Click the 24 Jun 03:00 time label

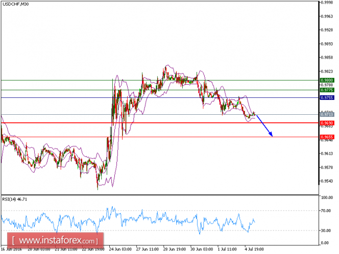pyautogui.click(x=120, y=249)
